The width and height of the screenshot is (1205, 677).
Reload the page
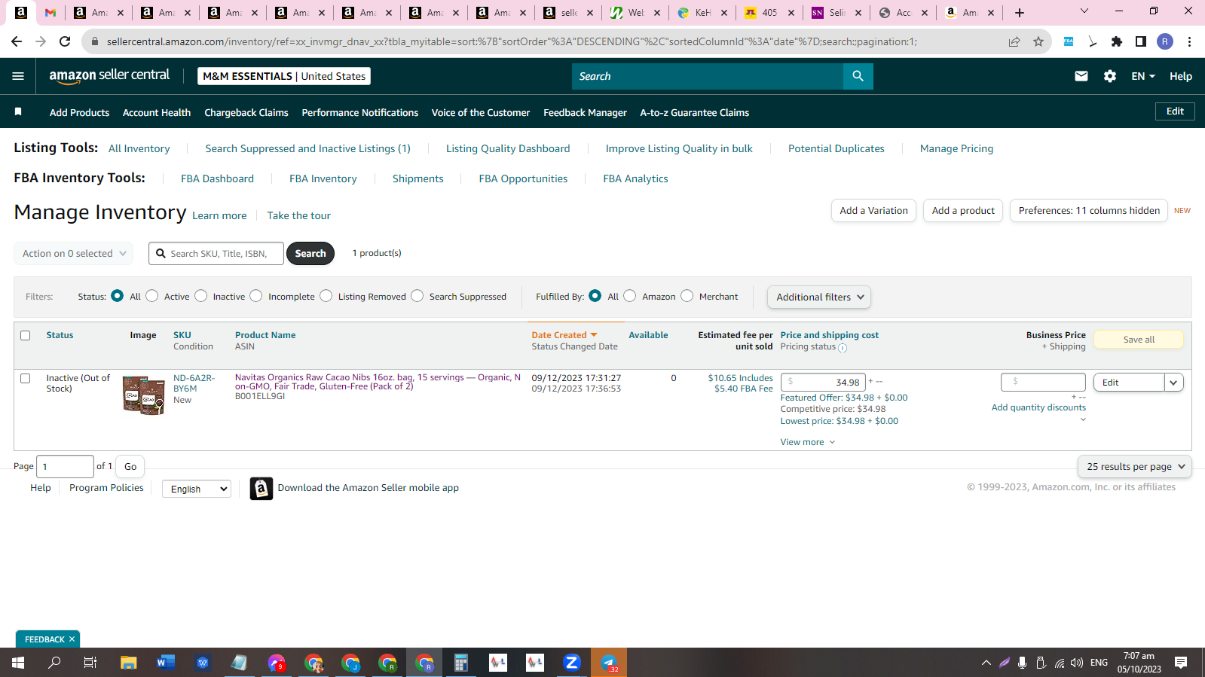coord(65,41)
